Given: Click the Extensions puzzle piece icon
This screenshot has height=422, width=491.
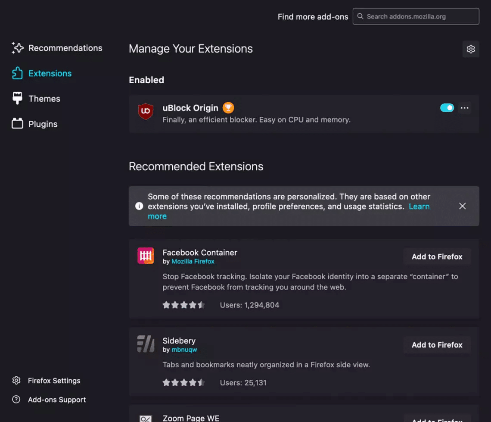Looking at the screenshot, I should click(17, 73).
